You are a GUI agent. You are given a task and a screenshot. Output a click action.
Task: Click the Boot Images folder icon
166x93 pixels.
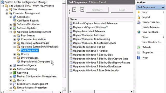tap(18, 36)
